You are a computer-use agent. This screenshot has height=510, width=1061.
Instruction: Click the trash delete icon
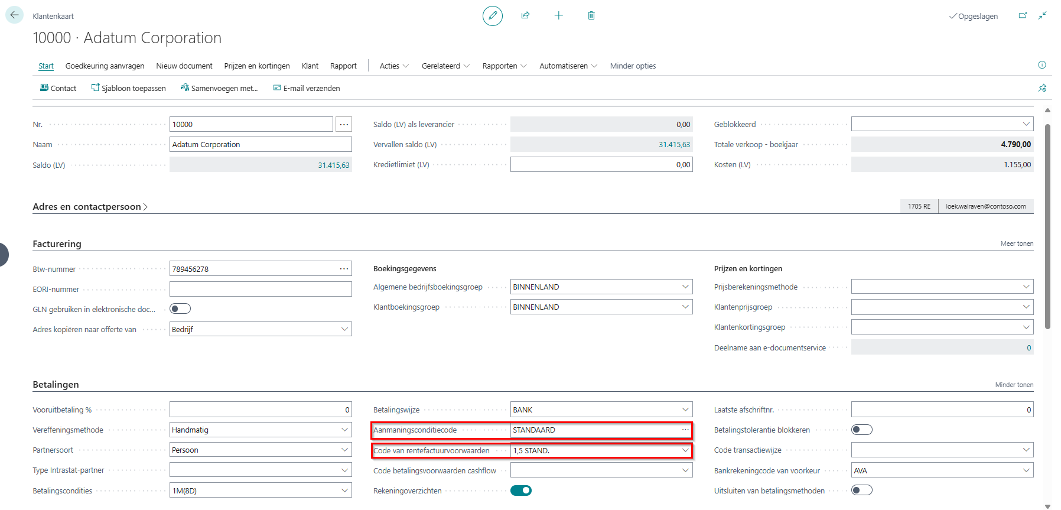[x=591, y=16]
